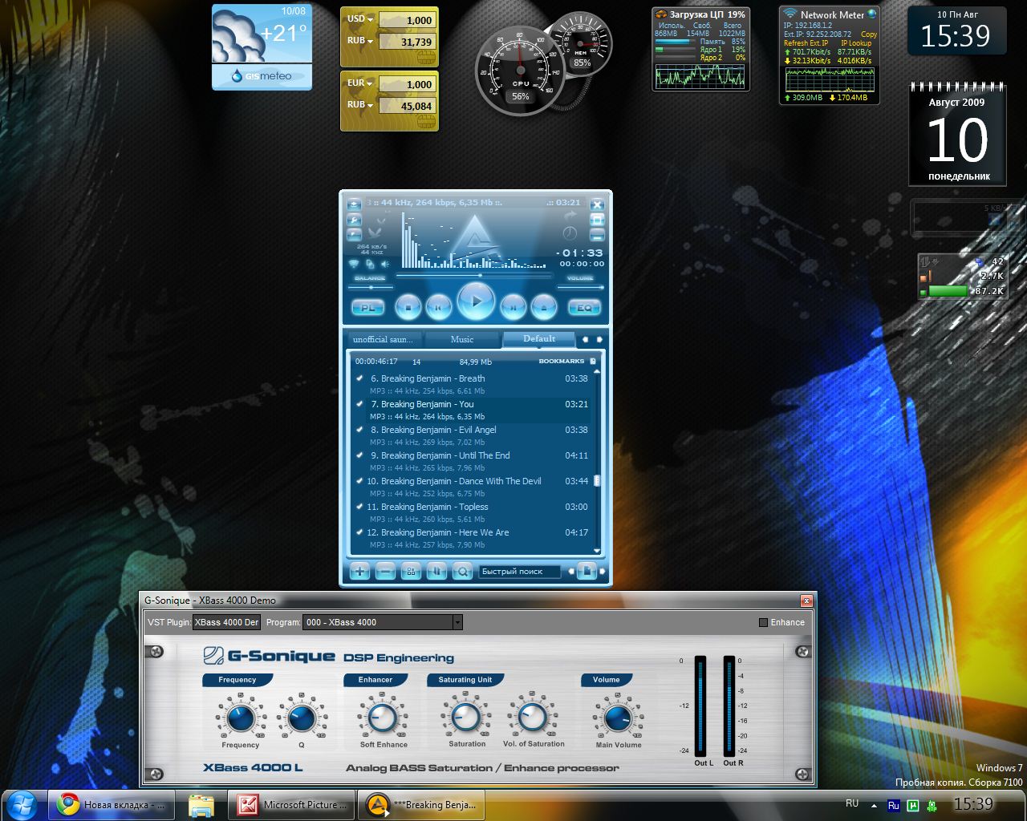Open the GISmeteo weather gadget link

pos(262,76)
